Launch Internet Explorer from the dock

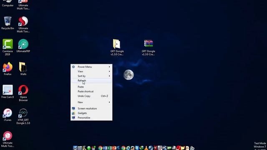[128, 148]
